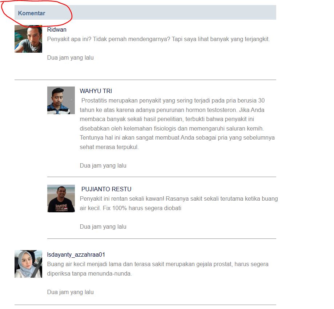
Task: Click timestamp below PUJIANTO RESTU's comment
Action: coord(103,227)
